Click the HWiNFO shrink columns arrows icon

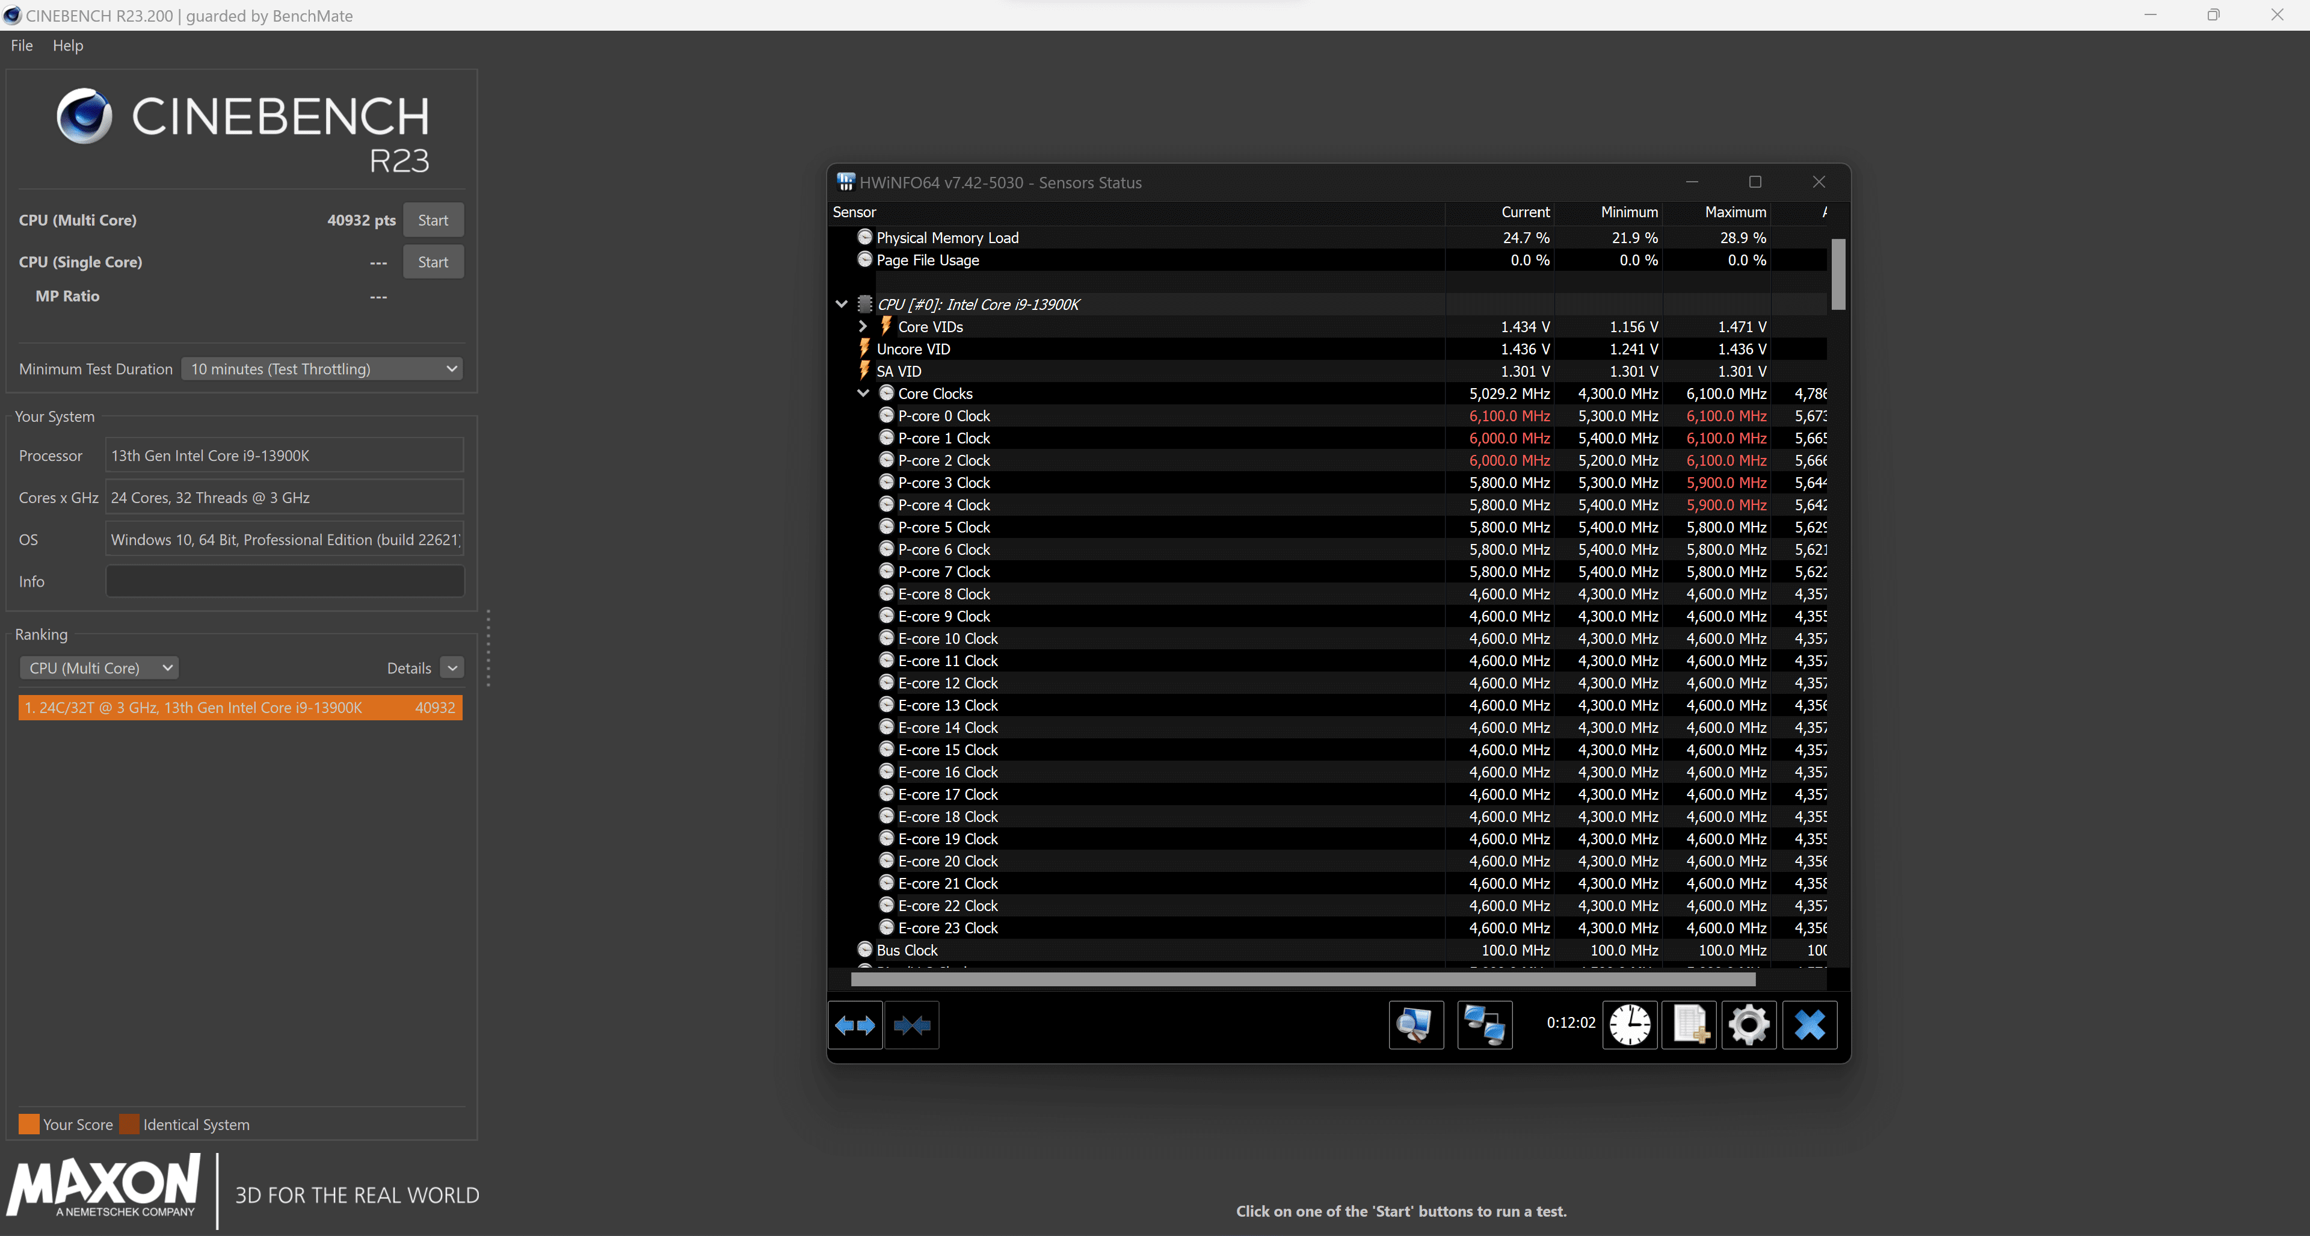coord(912,1025)
